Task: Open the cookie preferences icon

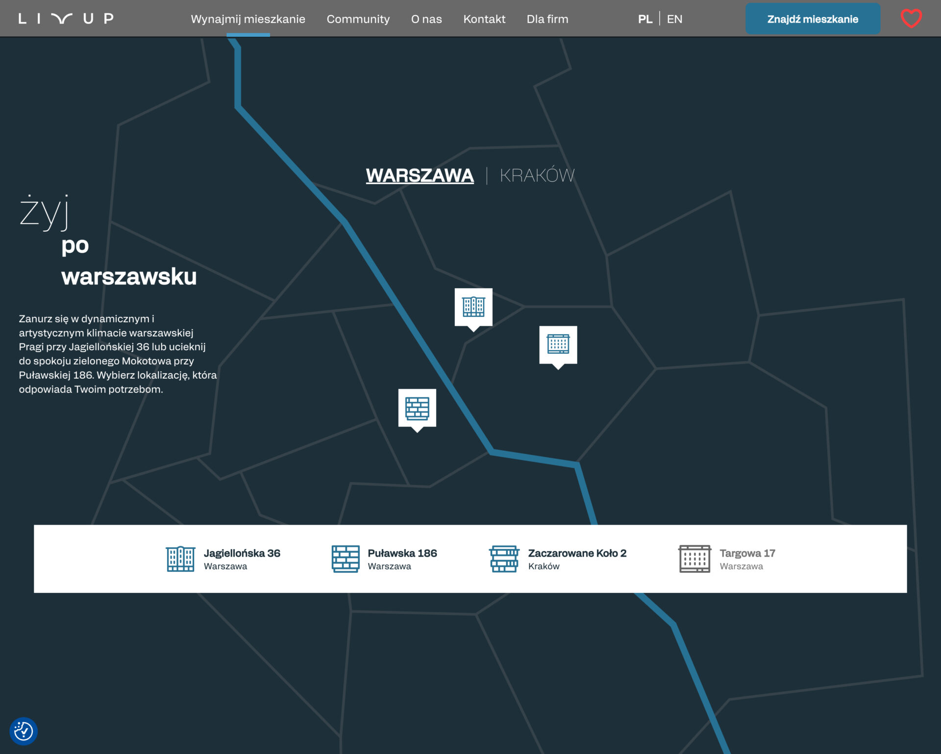Action: (x=24, y=731)
